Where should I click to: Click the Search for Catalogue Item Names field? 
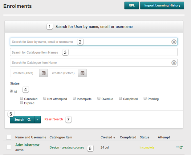[94, 52]
